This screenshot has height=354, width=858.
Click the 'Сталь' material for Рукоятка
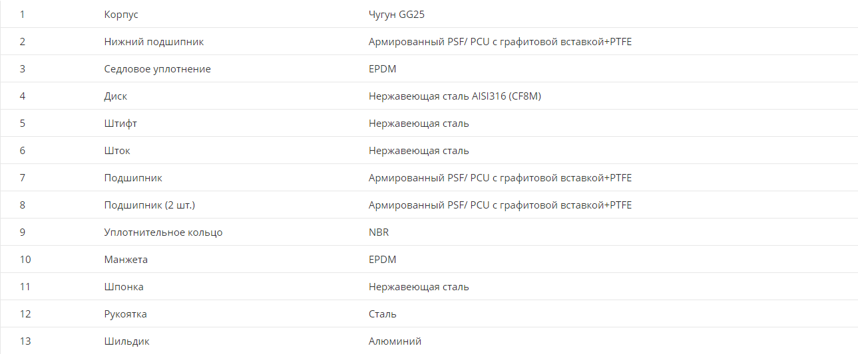tap(383, 314)
